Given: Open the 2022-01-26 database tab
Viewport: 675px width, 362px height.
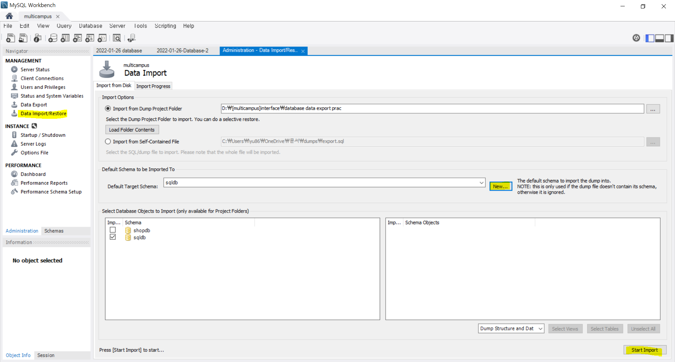Looking at the screenshot, I should [119, 51].
